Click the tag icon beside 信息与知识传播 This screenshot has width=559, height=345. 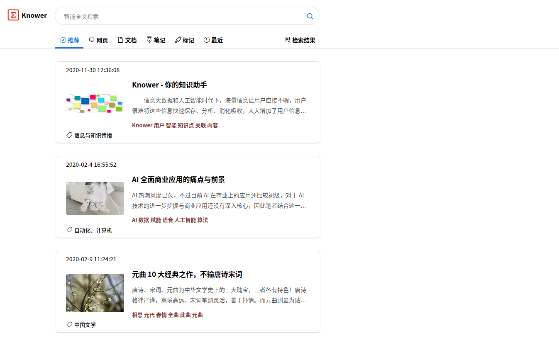click(69, 135)
